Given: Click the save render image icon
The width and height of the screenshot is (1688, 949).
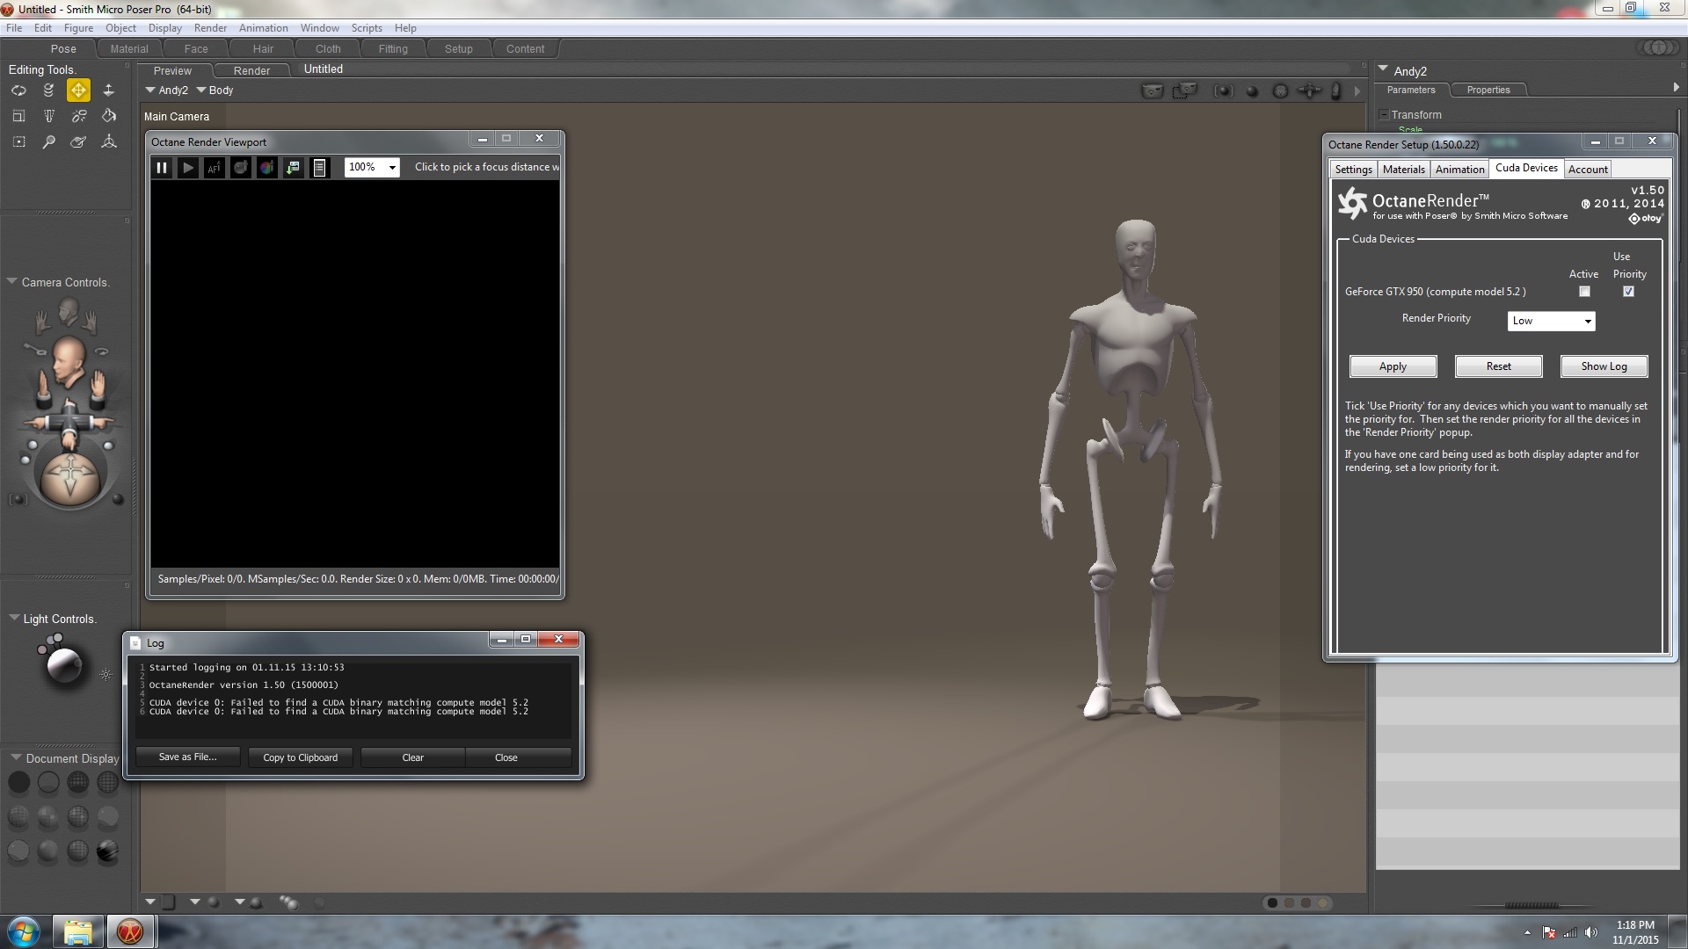Looking at the screenshot, I should [x=293, y=167].
